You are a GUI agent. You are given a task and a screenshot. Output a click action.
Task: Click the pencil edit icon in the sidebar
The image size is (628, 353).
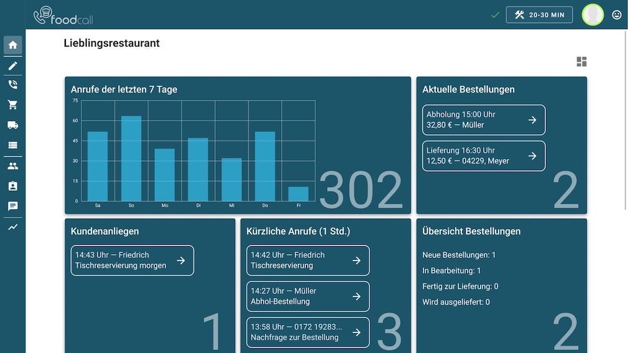pos(12,66)
